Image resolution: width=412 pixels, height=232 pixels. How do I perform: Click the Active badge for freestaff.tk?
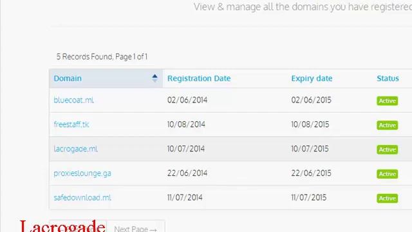click(x=388, y=125)
